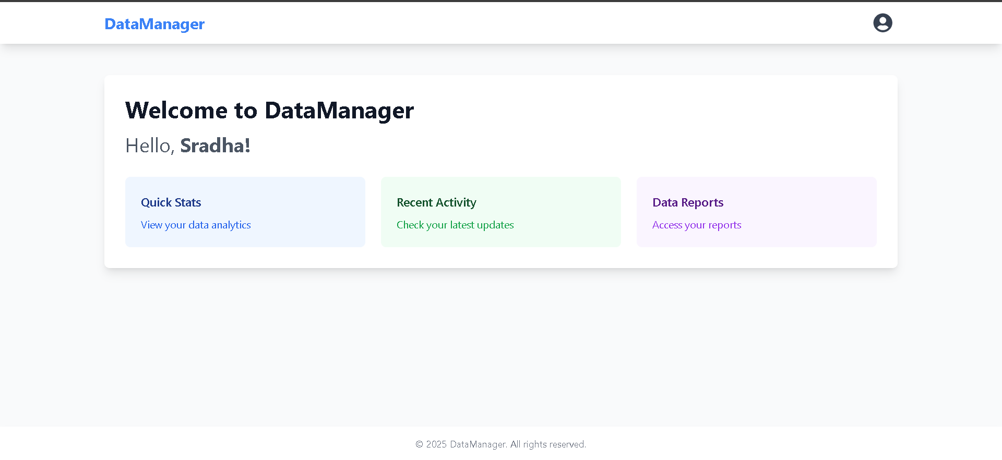Click "All rights reserved" in the footer
Image resolution: width=1002 pixels, height=460 pixels.
548,444
